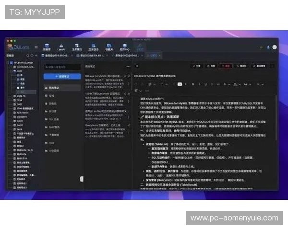The height and width of the screenshot is (230, 288).
Task: Switch to the 查询@0502@154.8... tab
Action: point(127,56)
